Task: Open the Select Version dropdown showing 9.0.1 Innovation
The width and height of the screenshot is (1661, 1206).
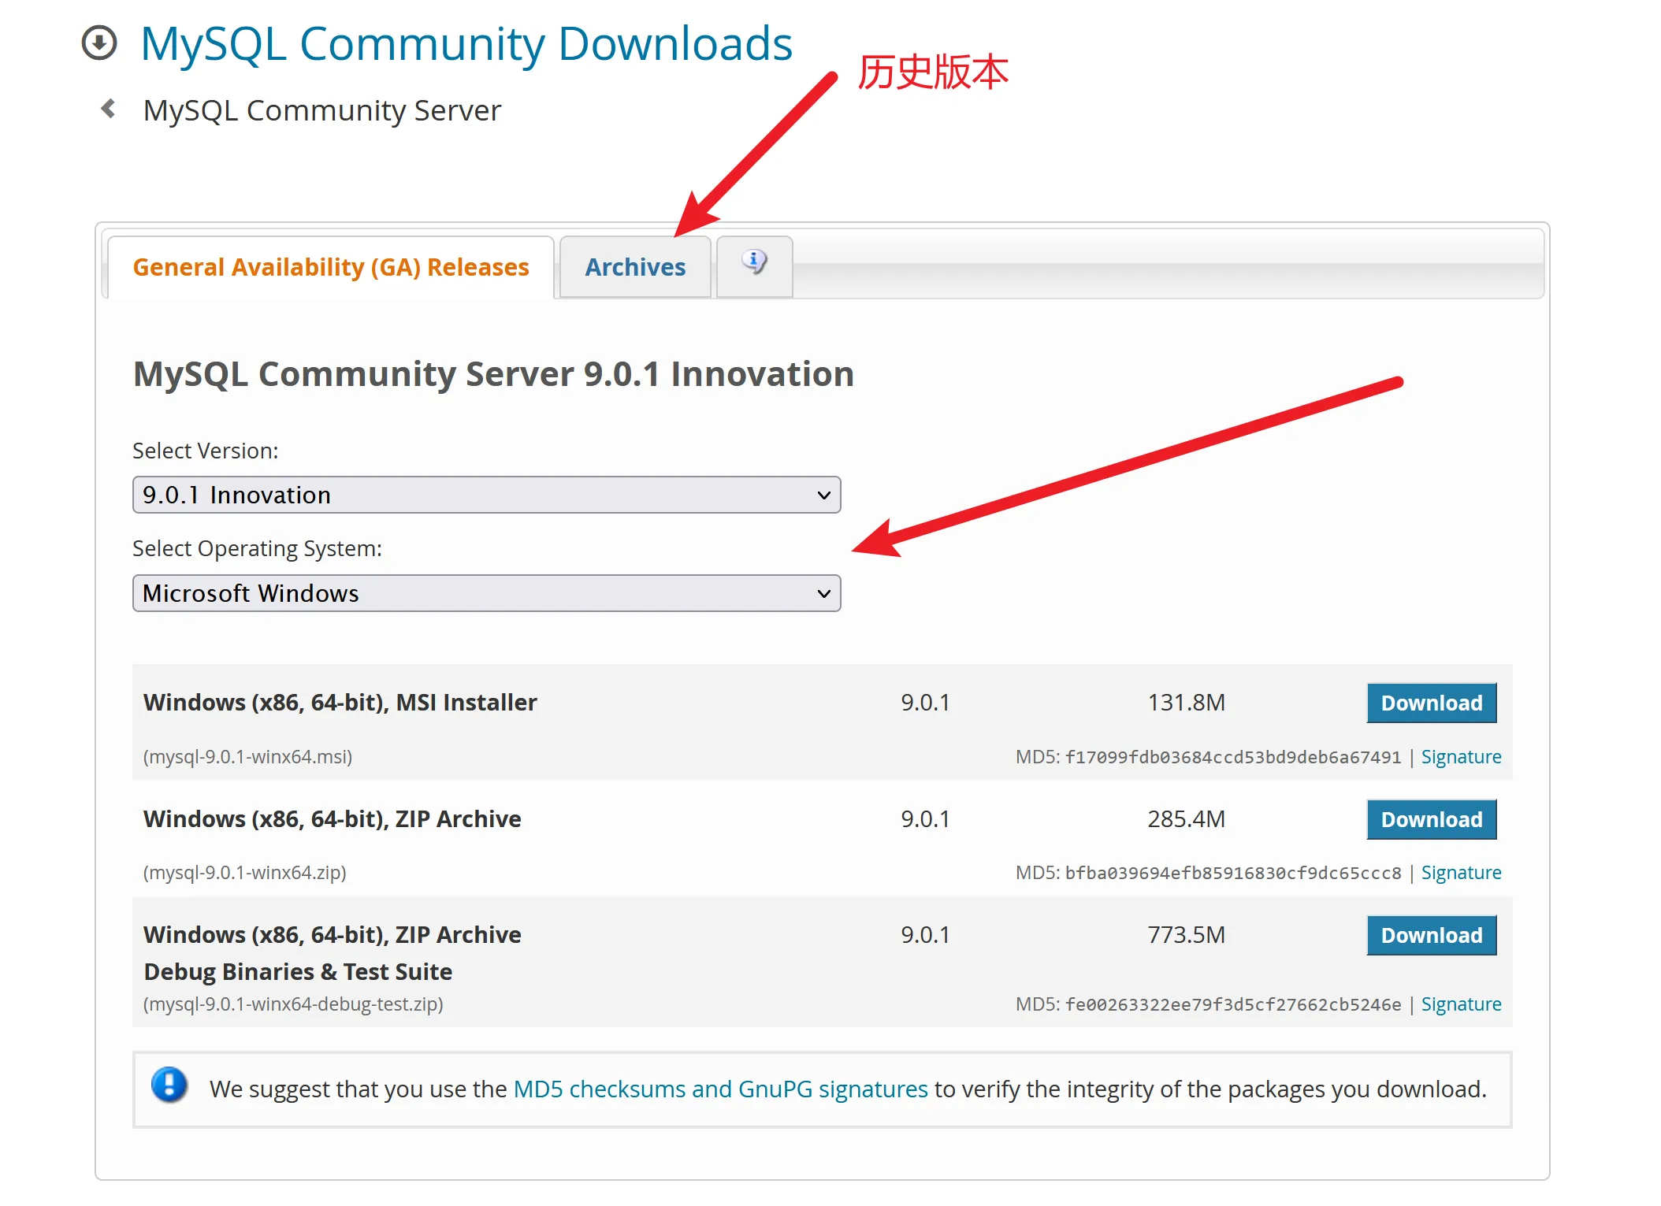Action: click(x=486, y=495)
